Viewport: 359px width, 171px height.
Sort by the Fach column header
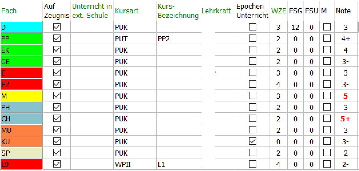pyautogui.click(x=9, y=11)
